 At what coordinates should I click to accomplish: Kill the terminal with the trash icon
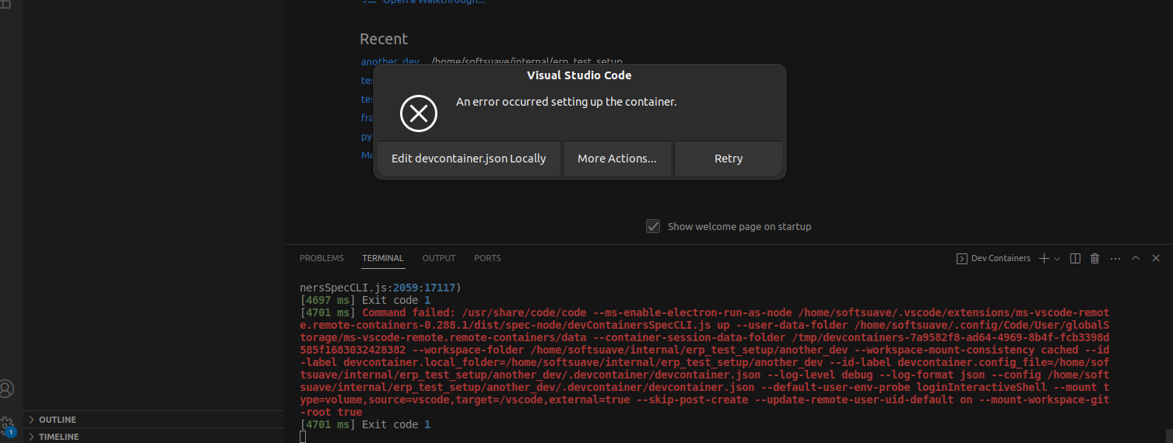[1094, 258]
